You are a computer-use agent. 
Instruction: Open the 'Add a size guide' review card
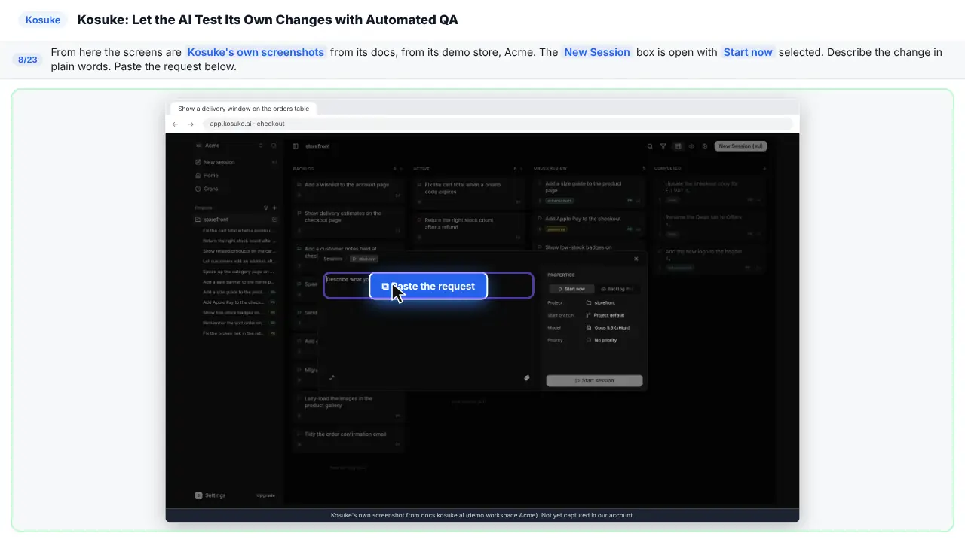590,192
